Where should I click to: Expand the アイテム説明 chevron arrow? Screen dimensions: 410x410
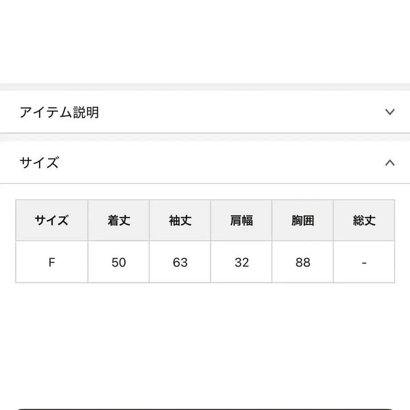point(389,112)
